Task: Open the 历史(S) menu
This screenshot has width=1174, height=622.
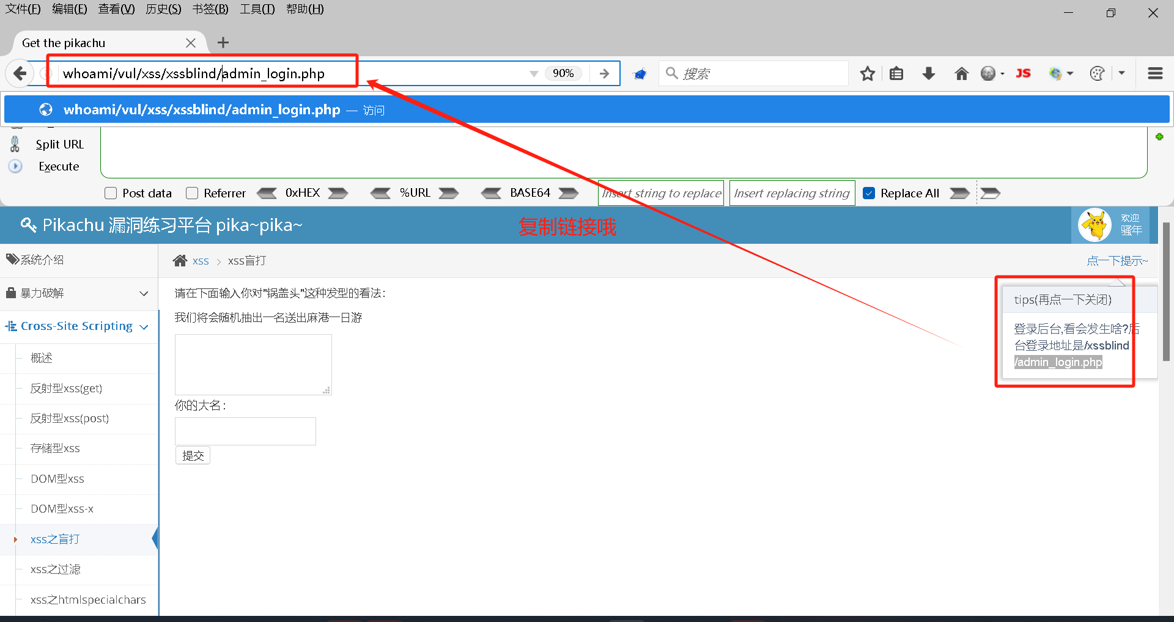Action: tap(163, 9)
